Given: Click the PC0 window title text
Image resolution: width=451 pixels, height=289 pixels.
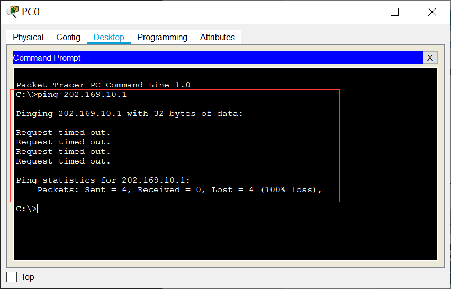Looking at the screenshot, I should [x=31, y=12].
